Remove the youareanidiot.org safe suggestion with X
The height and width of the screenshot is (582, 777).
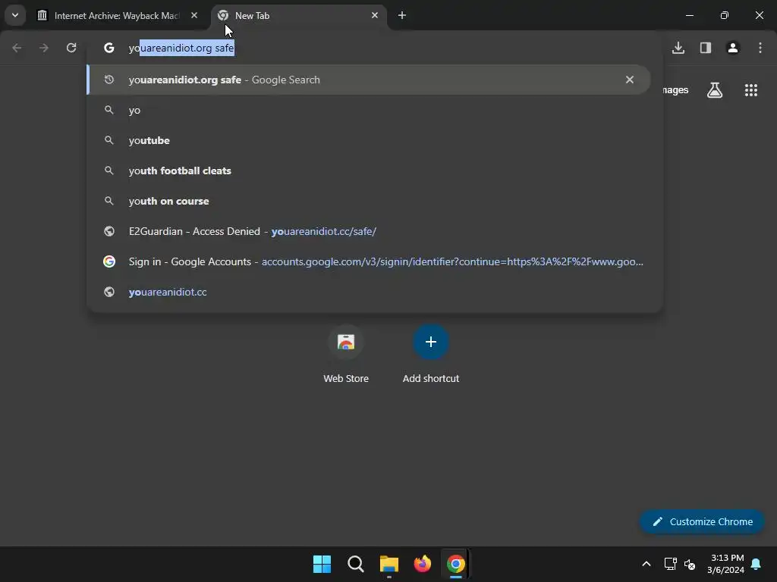[x=630, y=80]
